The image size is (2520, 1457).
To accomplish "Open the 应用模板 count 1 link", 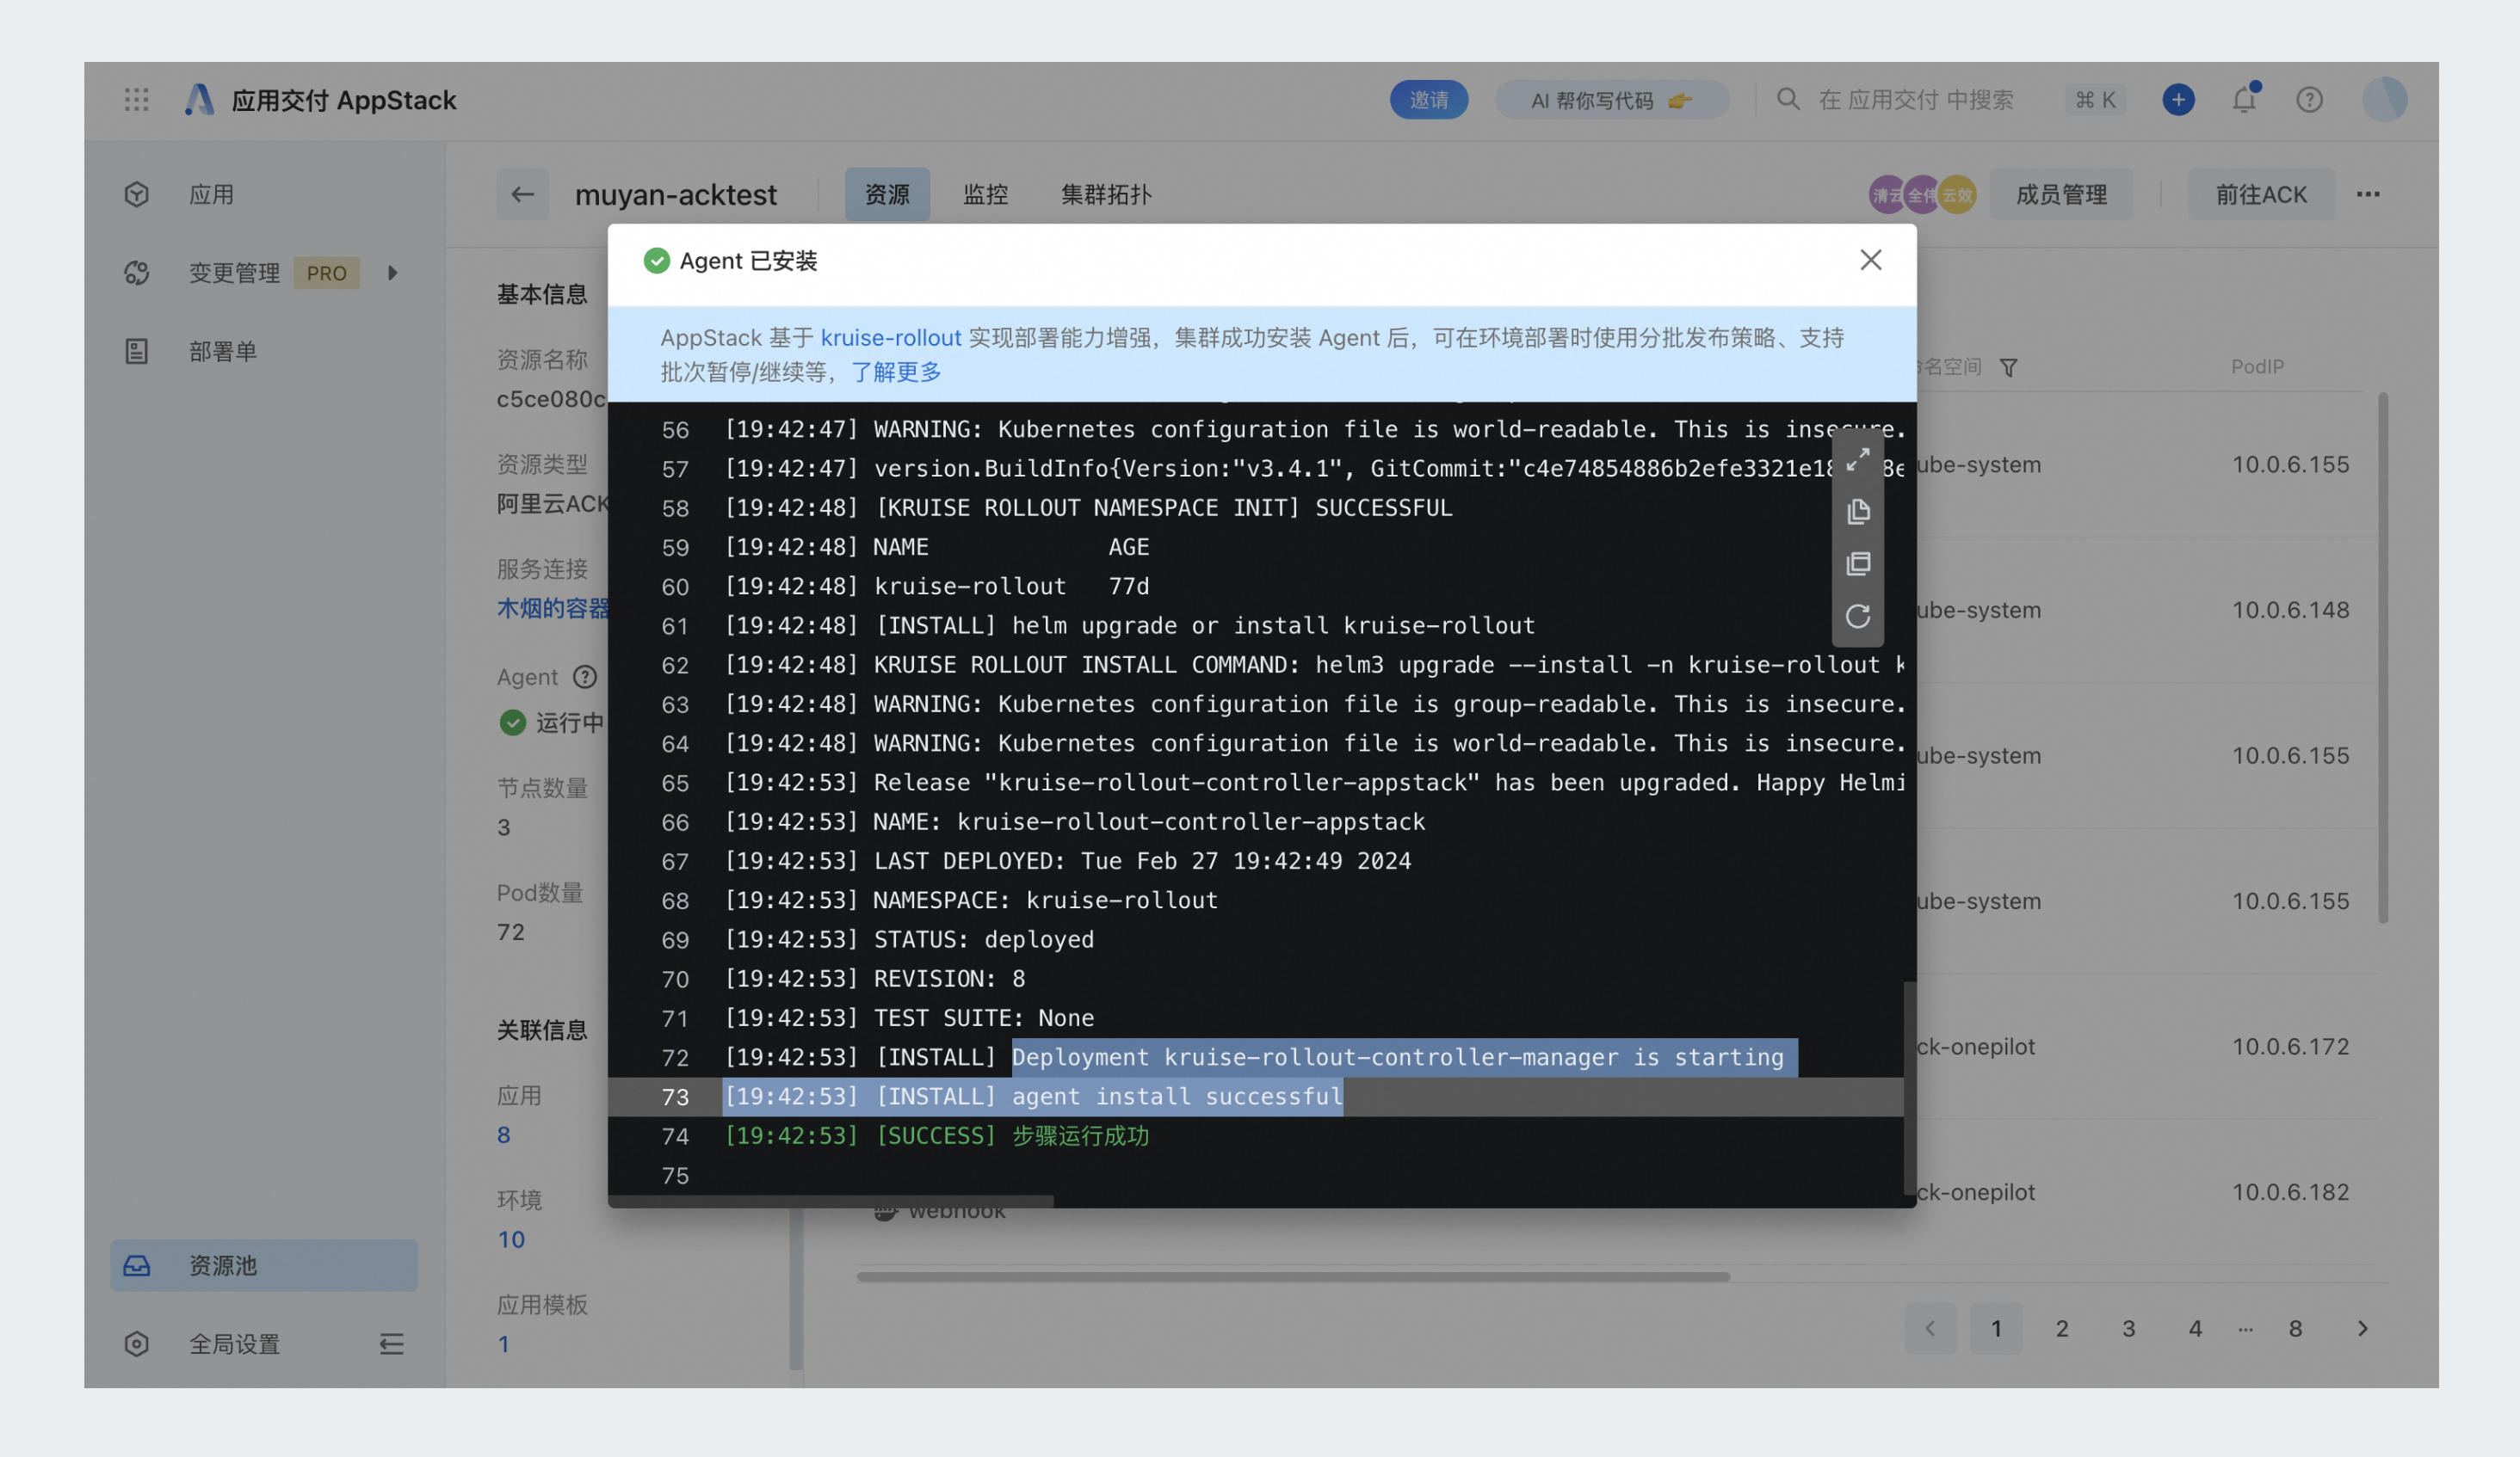I will 504,1344.
